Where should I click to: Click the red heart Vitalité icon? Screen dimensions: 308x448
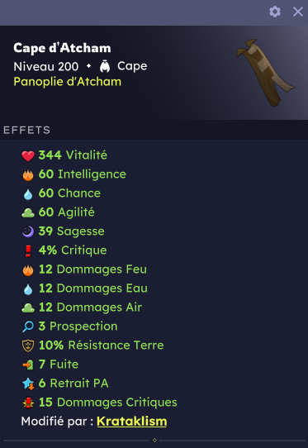click(28, 155)
